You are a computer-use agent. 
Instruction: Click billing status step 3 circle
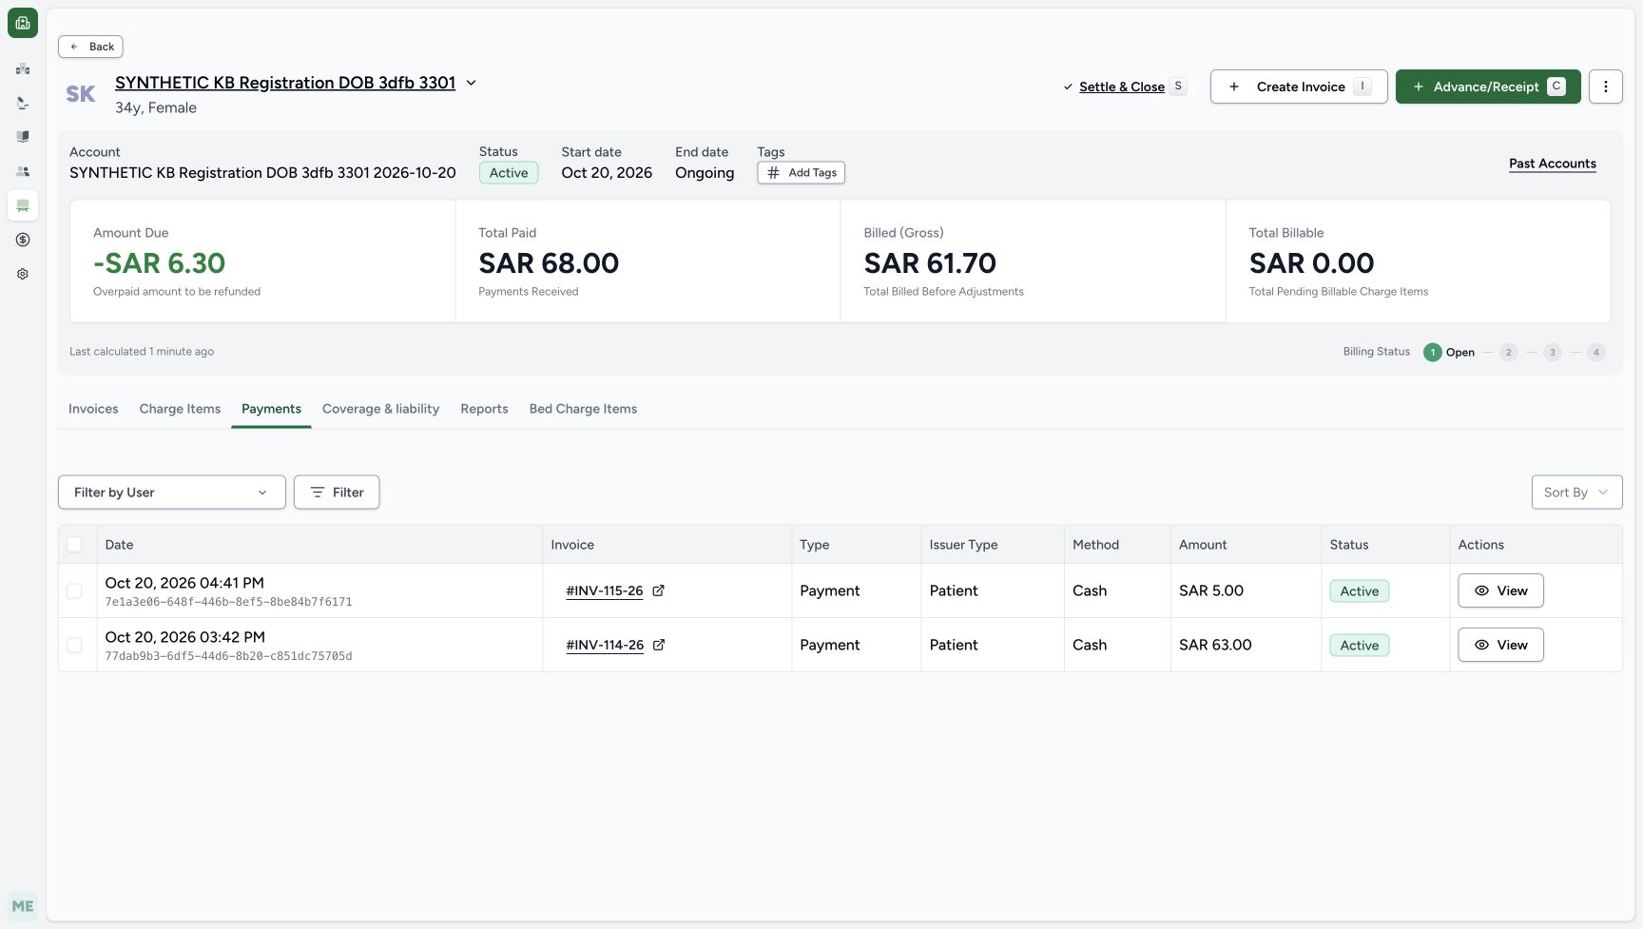tap(1553, 353)
